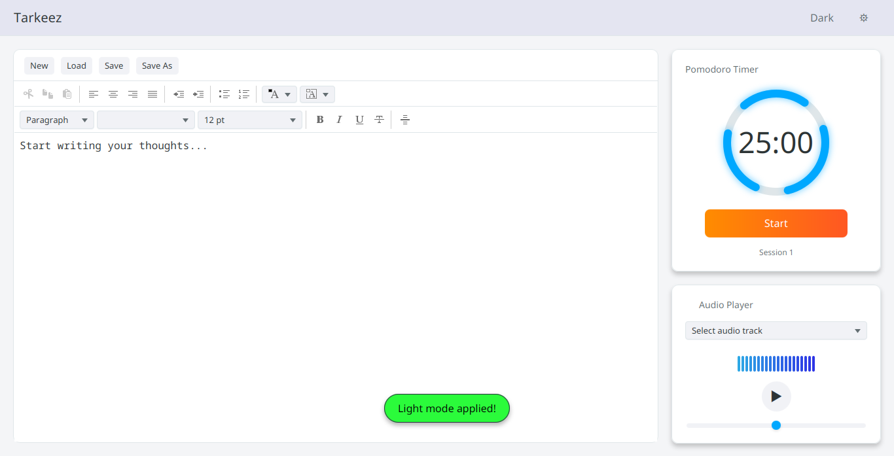Insert a bulleted list
The height and width of the screenshot is (456, 894).
(x=224, y=94)
